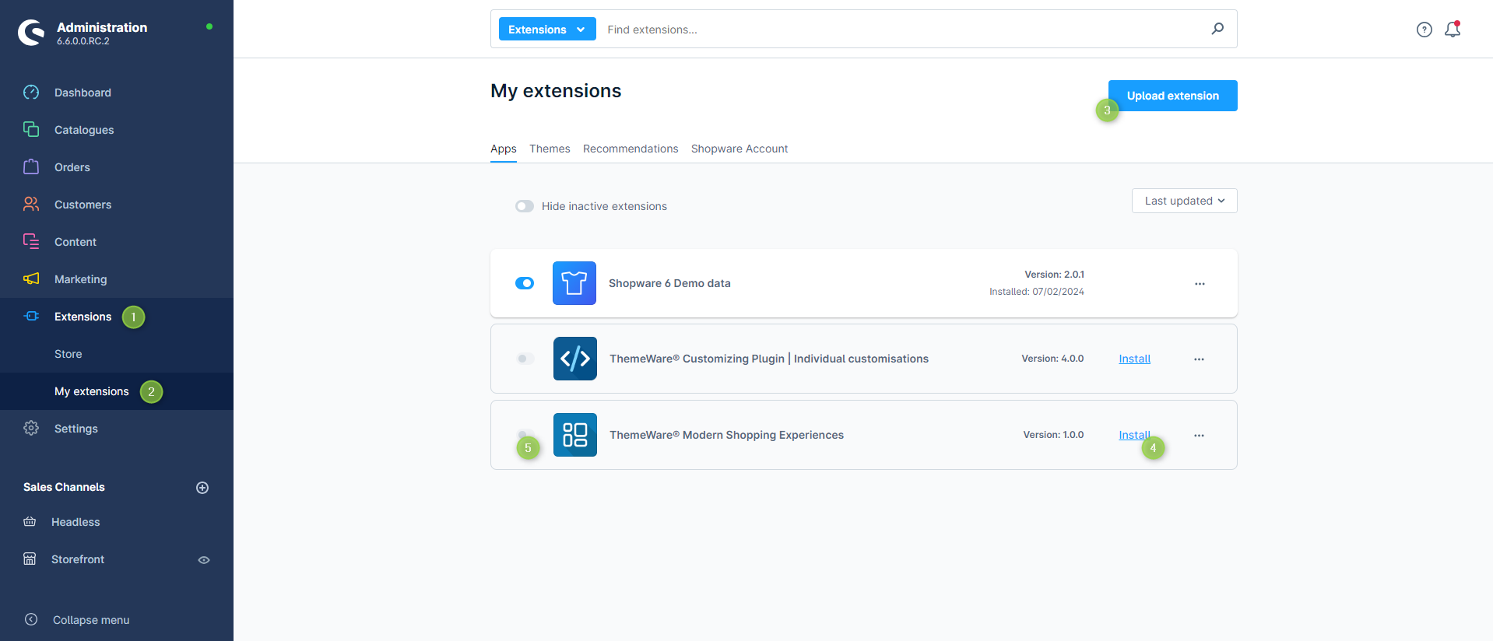Toggle the ThemeWare Customizing Plugin switch
The image size is (1493, 641).
pos(525,359)
